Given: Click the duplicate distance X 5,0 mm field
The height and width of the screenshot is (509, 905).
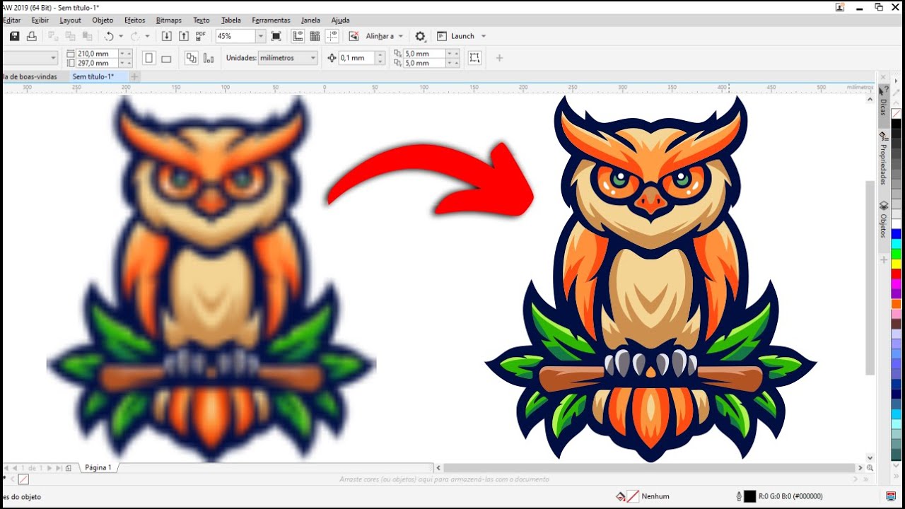Looking at the screenshot, I should click(423, 54).
